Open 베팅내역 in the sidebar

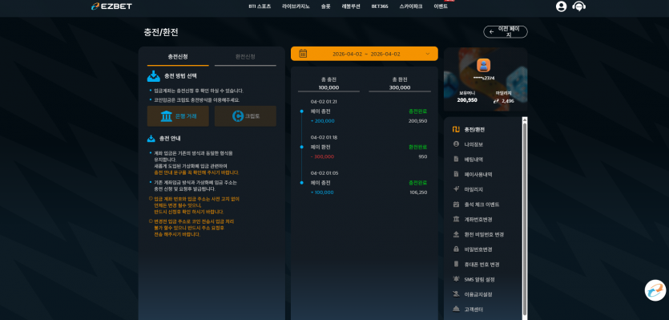coord(474,160)
